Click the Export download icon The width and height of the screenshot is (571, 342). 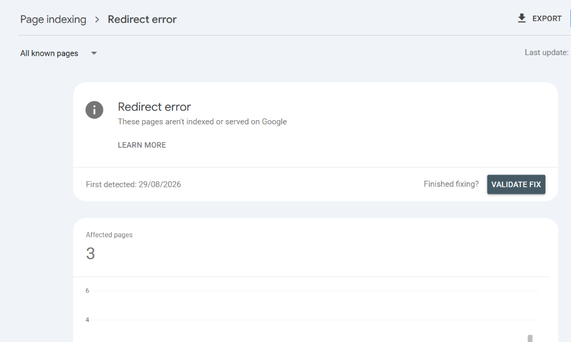(x=521, y=18)
